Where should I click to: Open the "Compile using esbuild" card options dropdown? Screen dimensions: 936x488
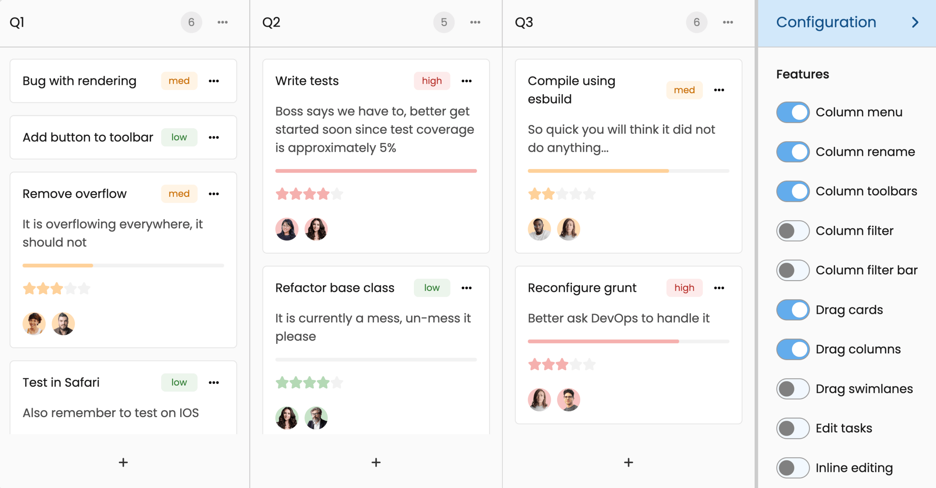tap(719, 90)
